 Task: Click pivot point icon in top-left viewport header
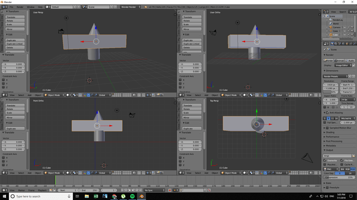pyautogui.click(x=75, y=95)
